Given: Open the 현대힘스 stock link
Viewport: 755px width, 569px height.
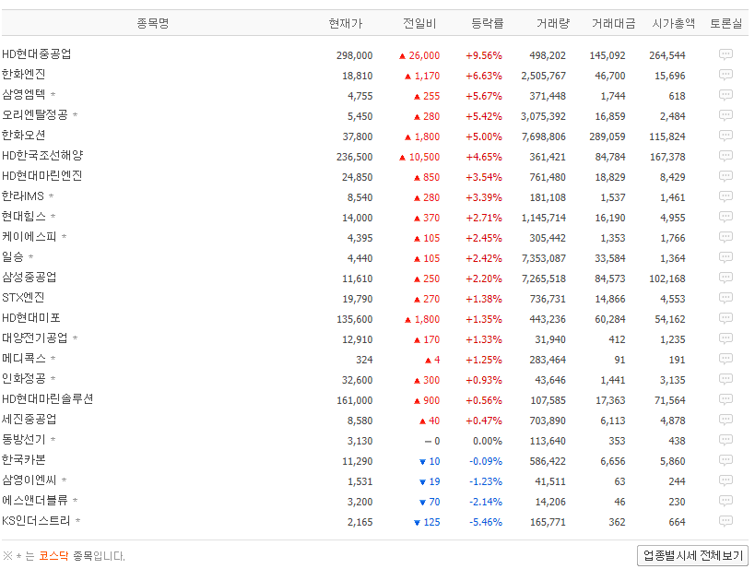Looking at the screenshot, I should [24, 217].
